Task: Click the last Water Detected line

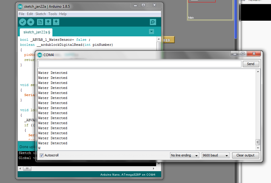Action: point(53,143)
